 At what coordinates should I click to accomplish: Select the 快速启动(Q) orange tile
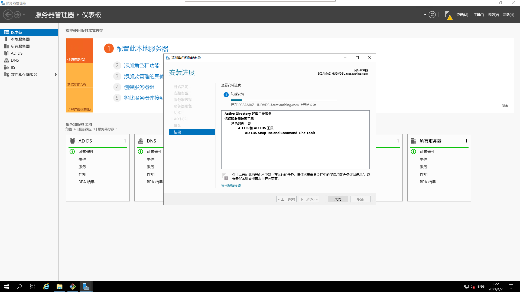(79, 51)
